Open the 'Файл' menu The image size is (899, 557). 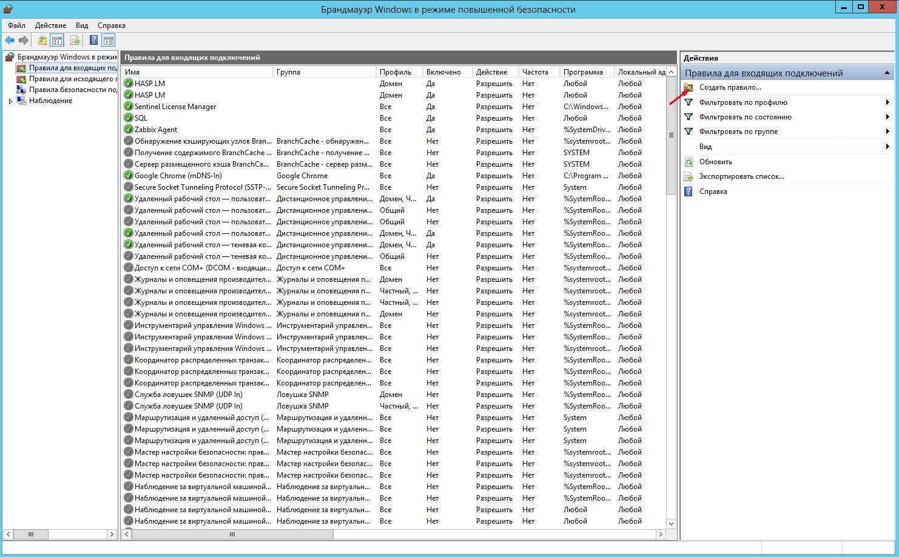tap(17, 25)
